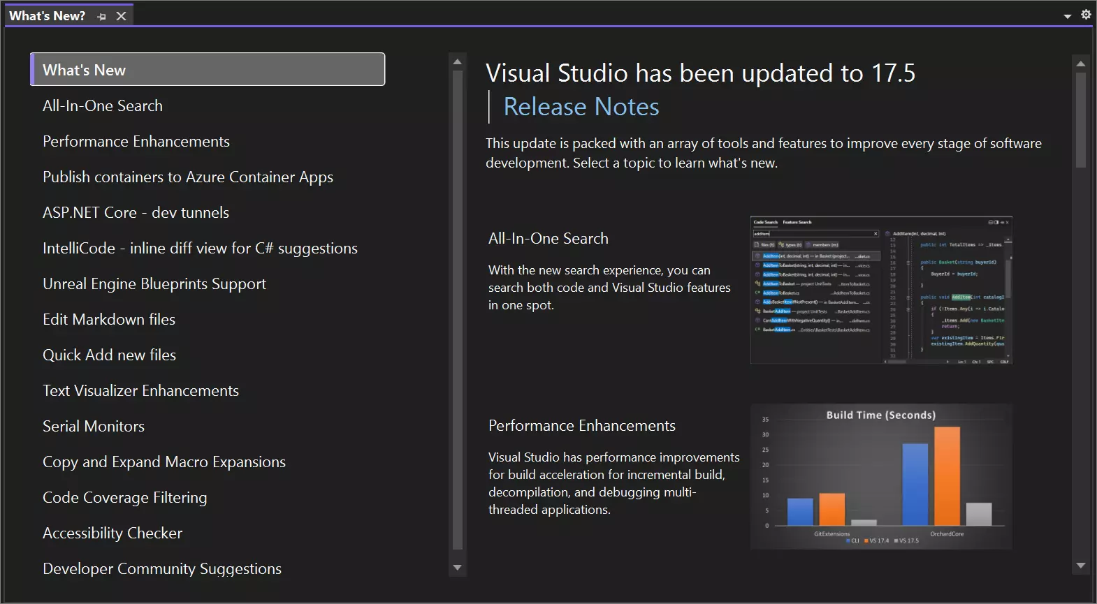1097x604 pixels.
Task: Open the All-In-One Search preview thumbnail
Action: tap(881, 290)
